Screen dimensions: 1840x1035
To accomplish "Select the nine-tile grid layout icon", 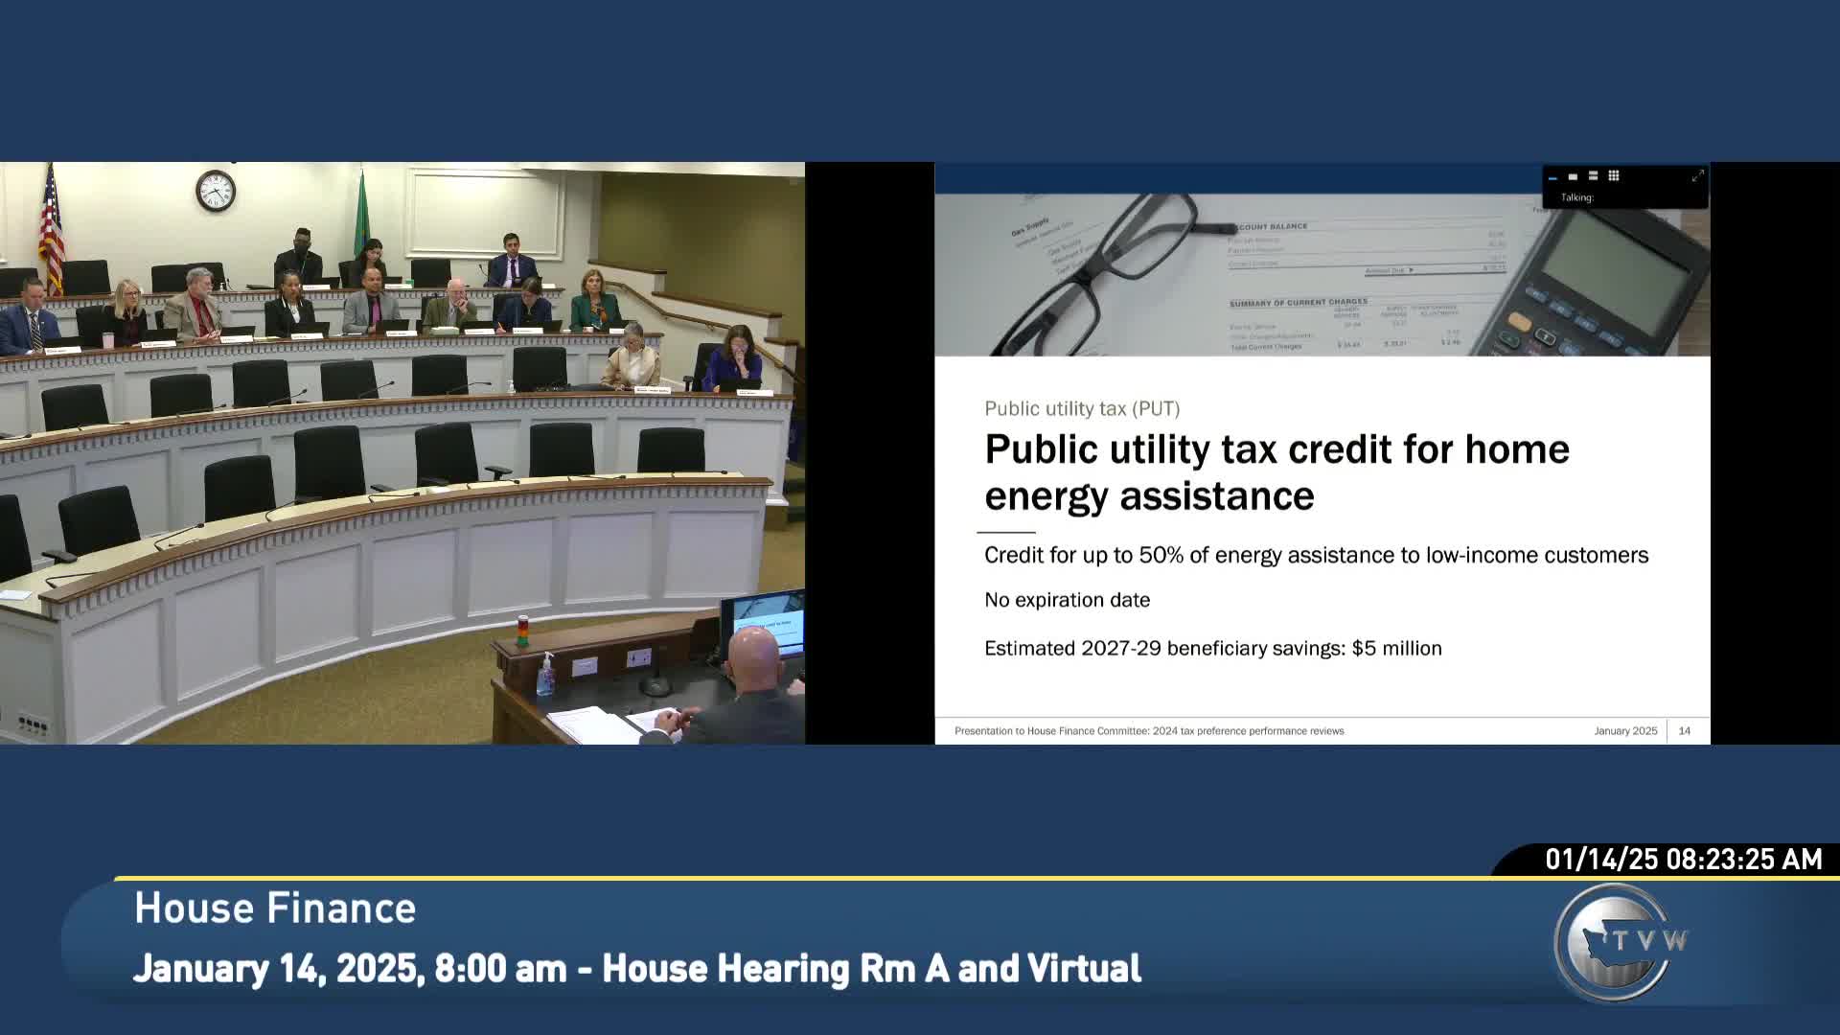I will [x=1614, y=175].
